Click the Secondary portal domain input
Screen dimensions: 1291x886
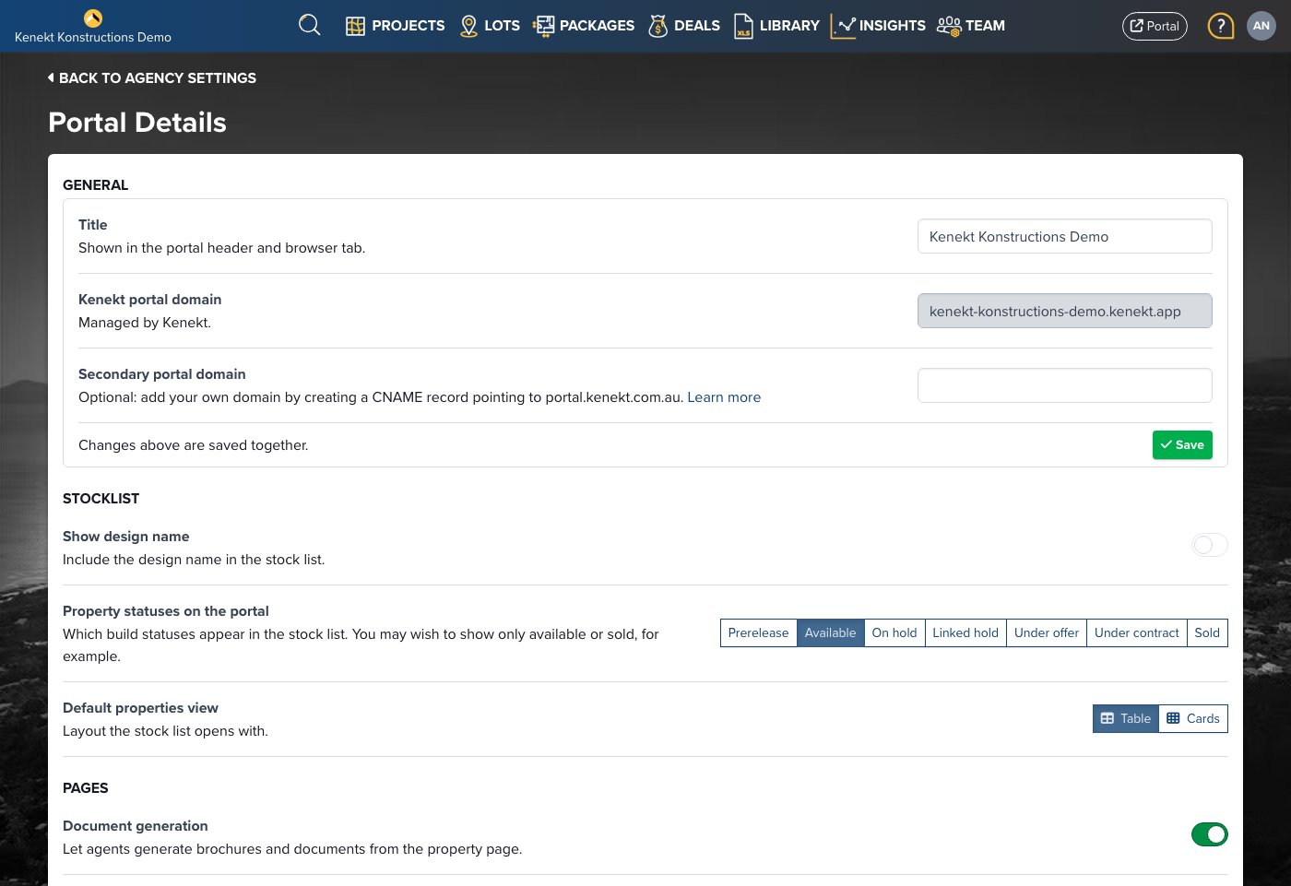pos(1065,385)
